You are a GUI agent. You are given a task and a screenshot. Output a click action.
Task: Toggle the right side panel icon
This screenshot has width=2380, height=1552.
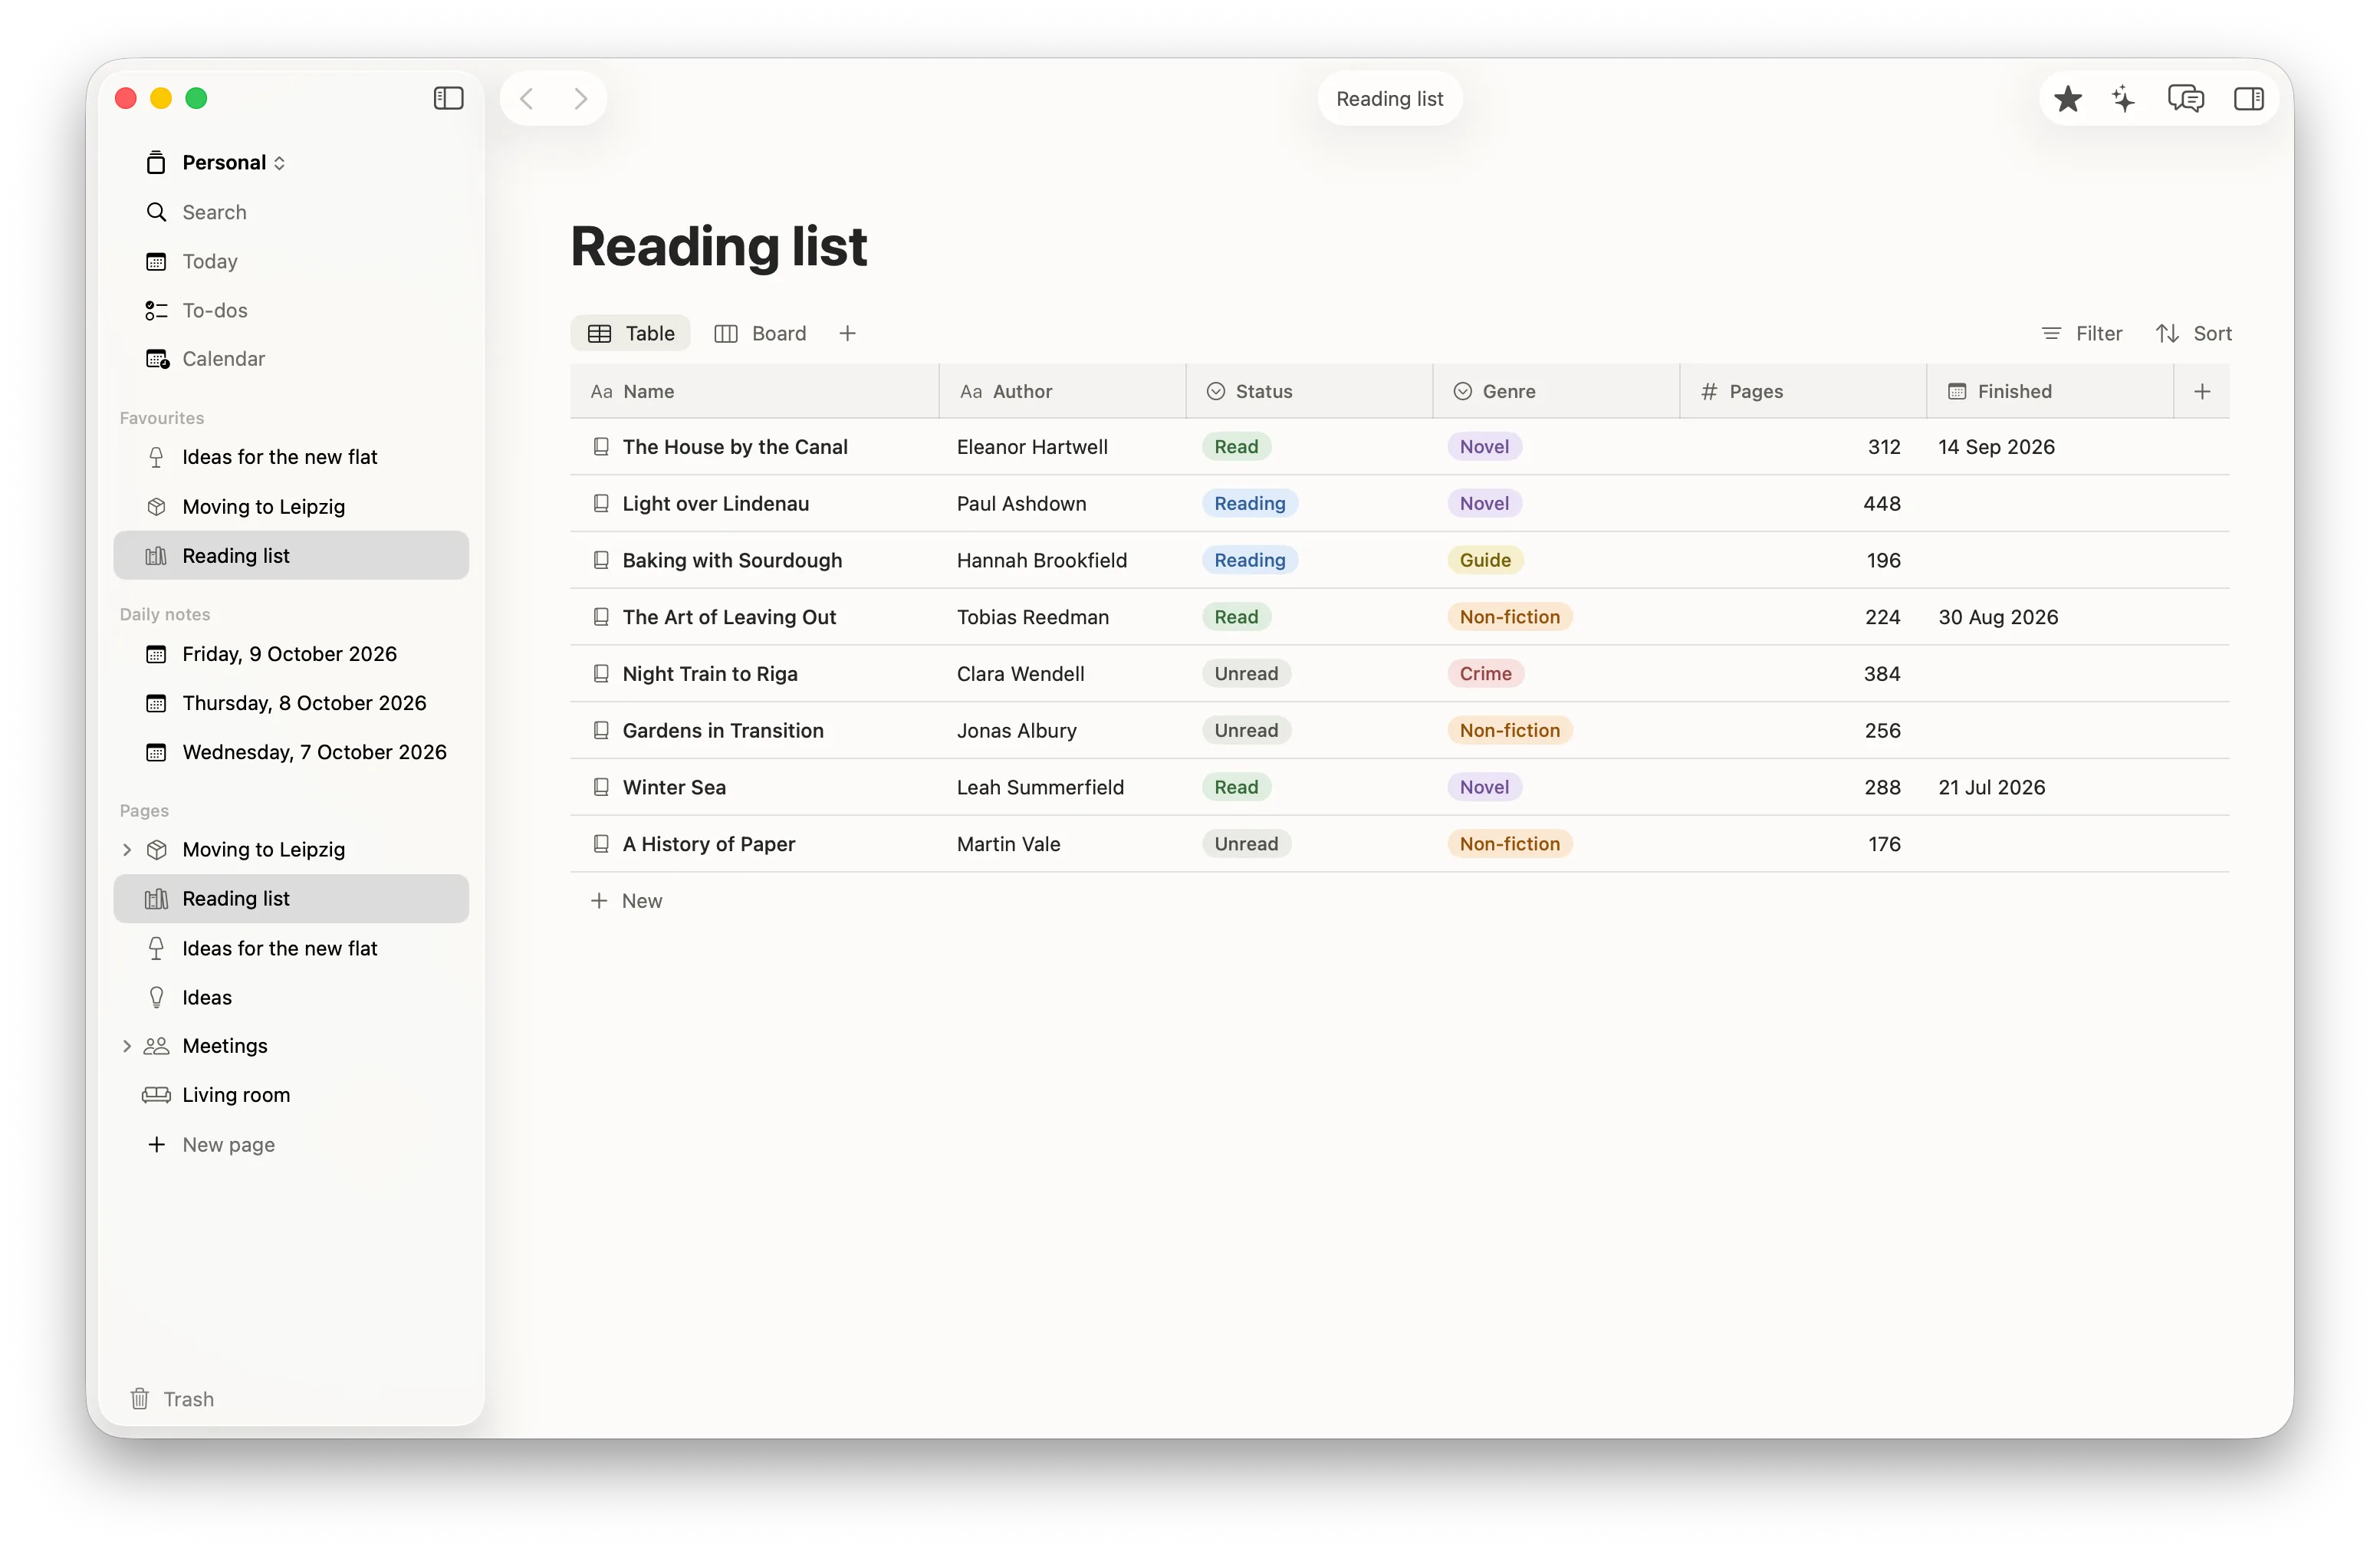coord(2249,98)
